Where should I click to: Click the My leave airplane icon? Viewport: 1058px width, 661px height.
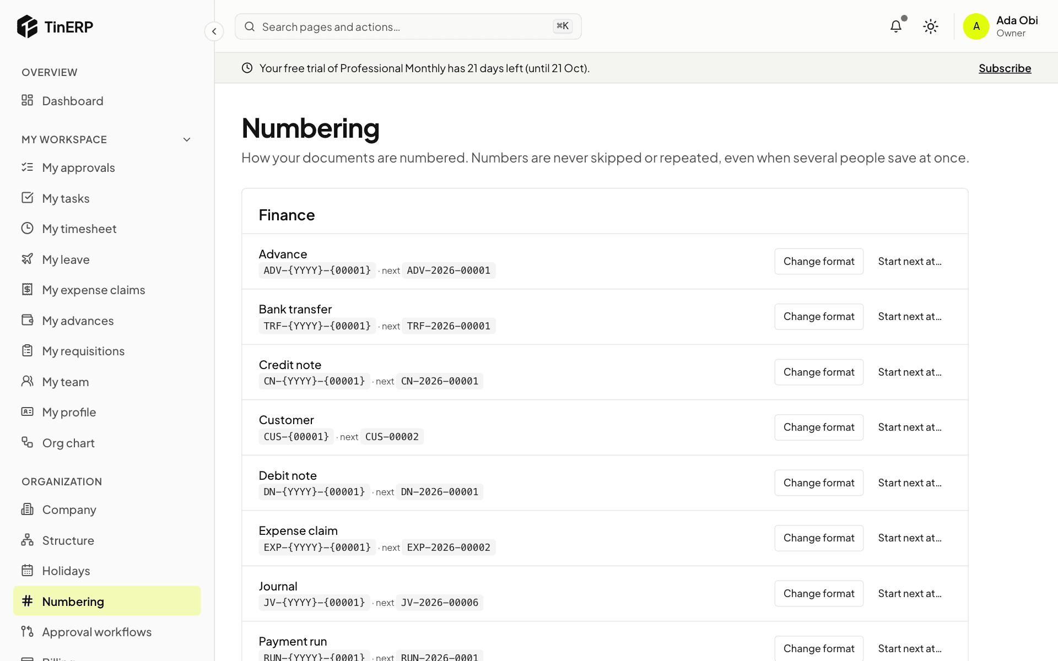pos(27,259)
